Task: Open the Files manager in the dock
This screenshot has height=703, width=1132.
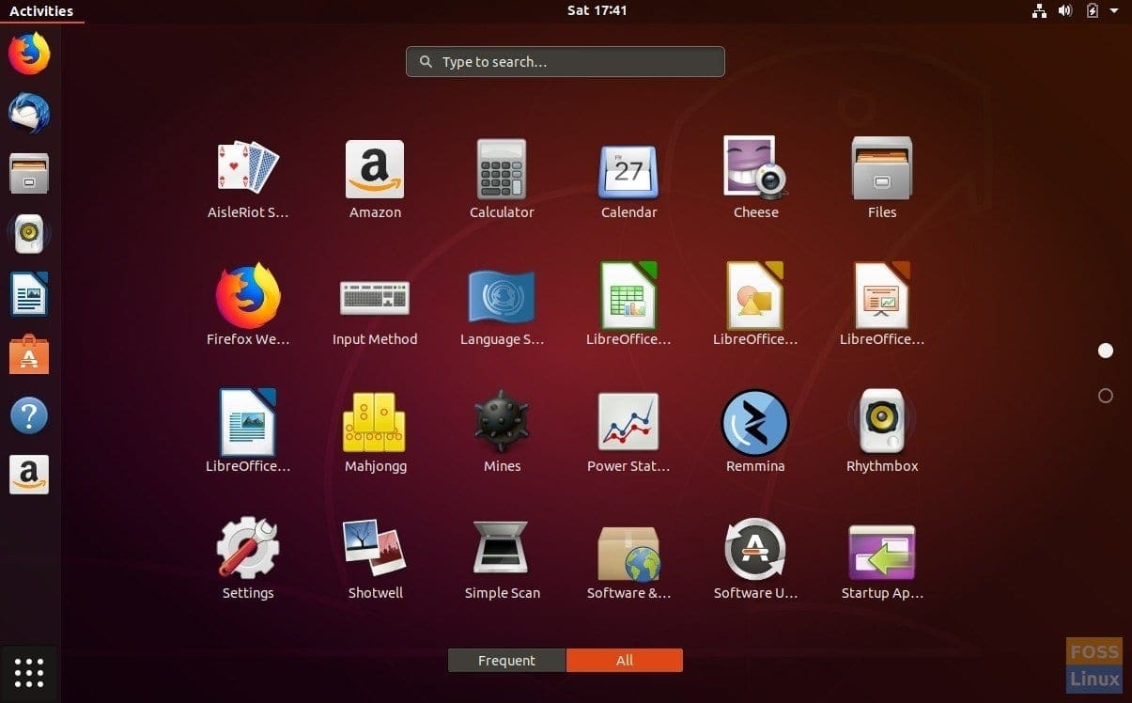Action: point(29,174)
